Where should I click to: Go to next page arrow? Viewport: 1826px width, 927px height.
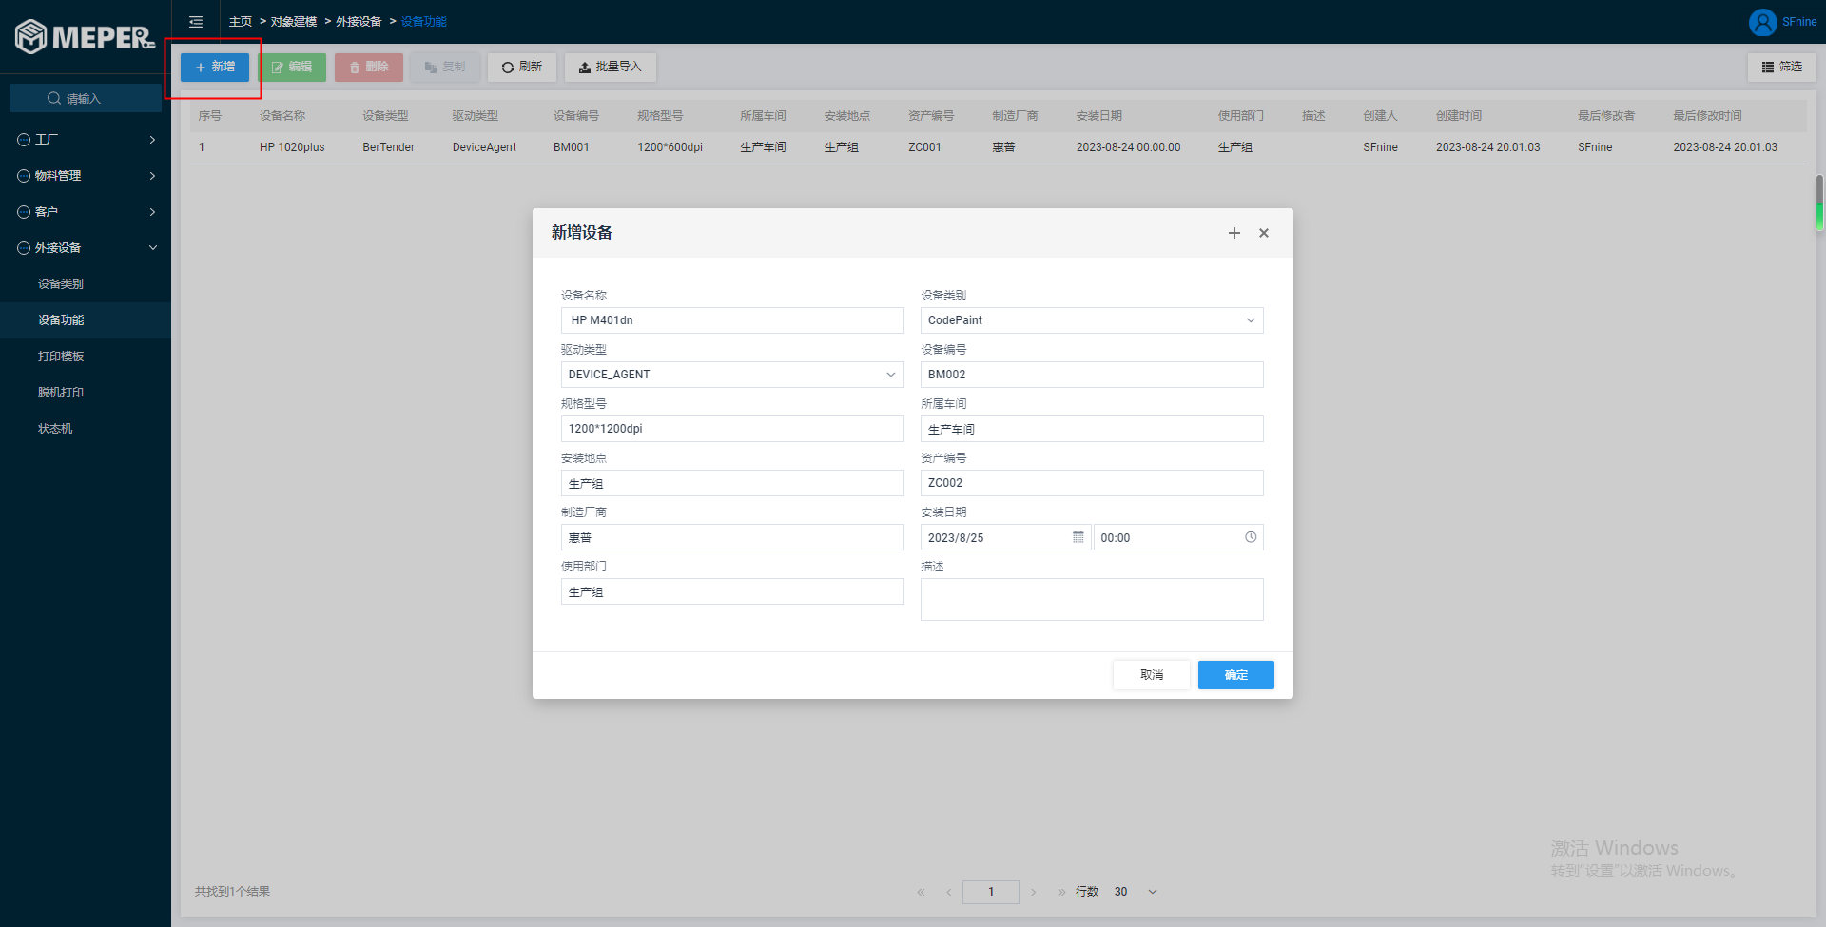click(x=1034, y=892)
